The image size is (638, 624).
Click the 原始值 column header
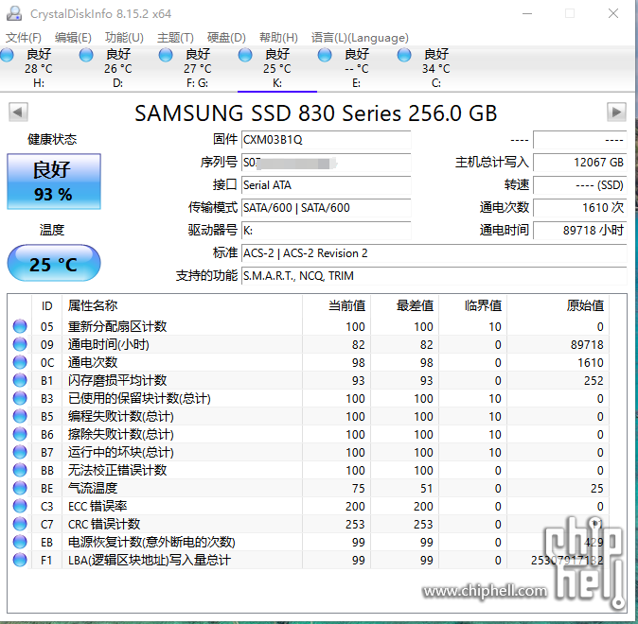[558, 305]
